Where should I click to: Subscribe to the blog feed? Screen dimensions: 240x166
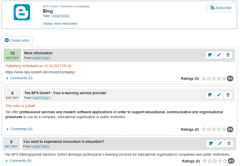click(221, 8)
